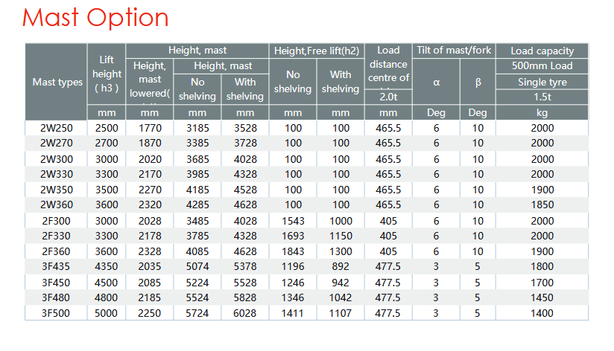Click the β tilt column header

478,82
